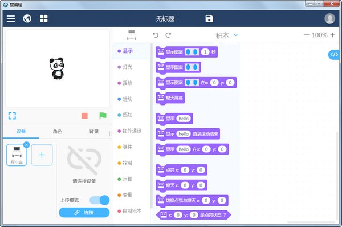Click the 熄灭屏幕 block
This screenshot has height=227, width=342.
tap(170, 98)
